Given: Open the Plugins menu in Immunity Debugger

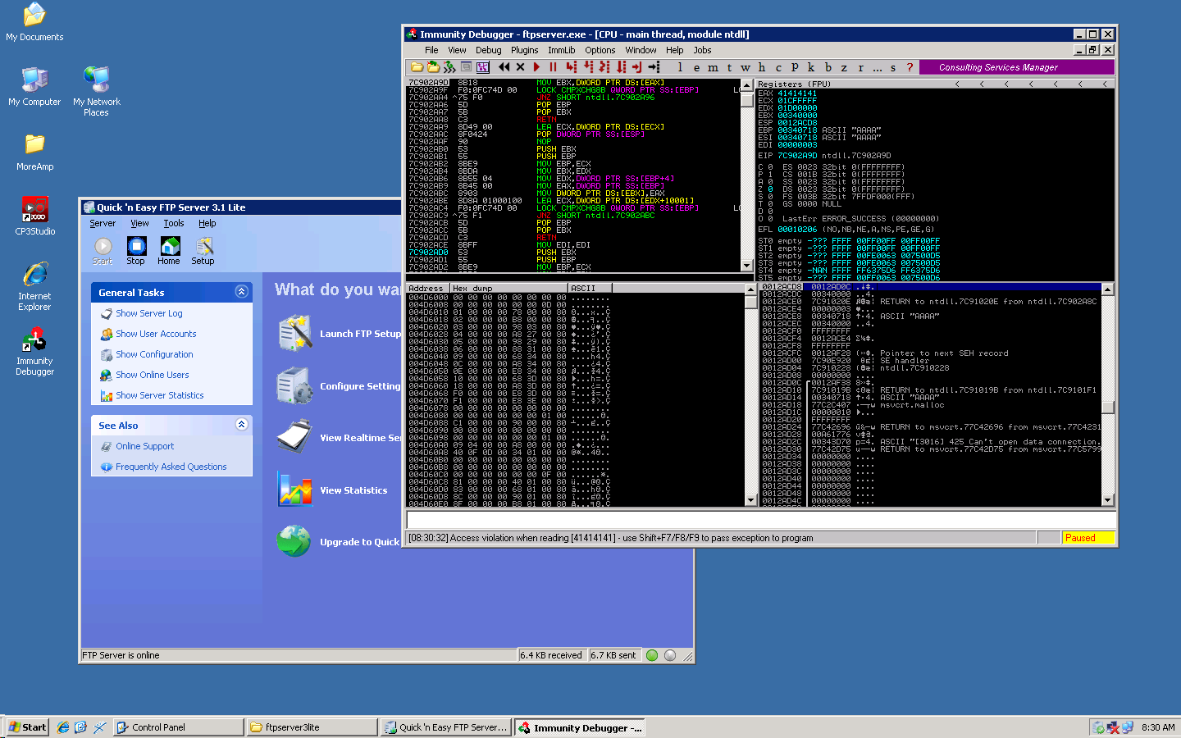Looking at the screenshot, I should (524, 50).
